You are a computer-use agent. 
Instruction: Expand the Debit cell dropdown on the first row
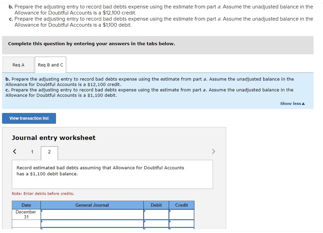click(144, 212)
